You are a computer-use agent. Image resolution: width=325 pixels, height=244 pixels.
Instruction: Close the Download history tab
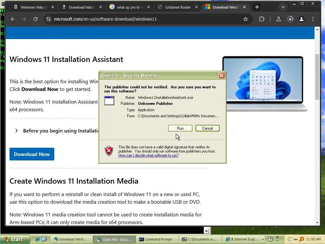[x=101, y=7]
